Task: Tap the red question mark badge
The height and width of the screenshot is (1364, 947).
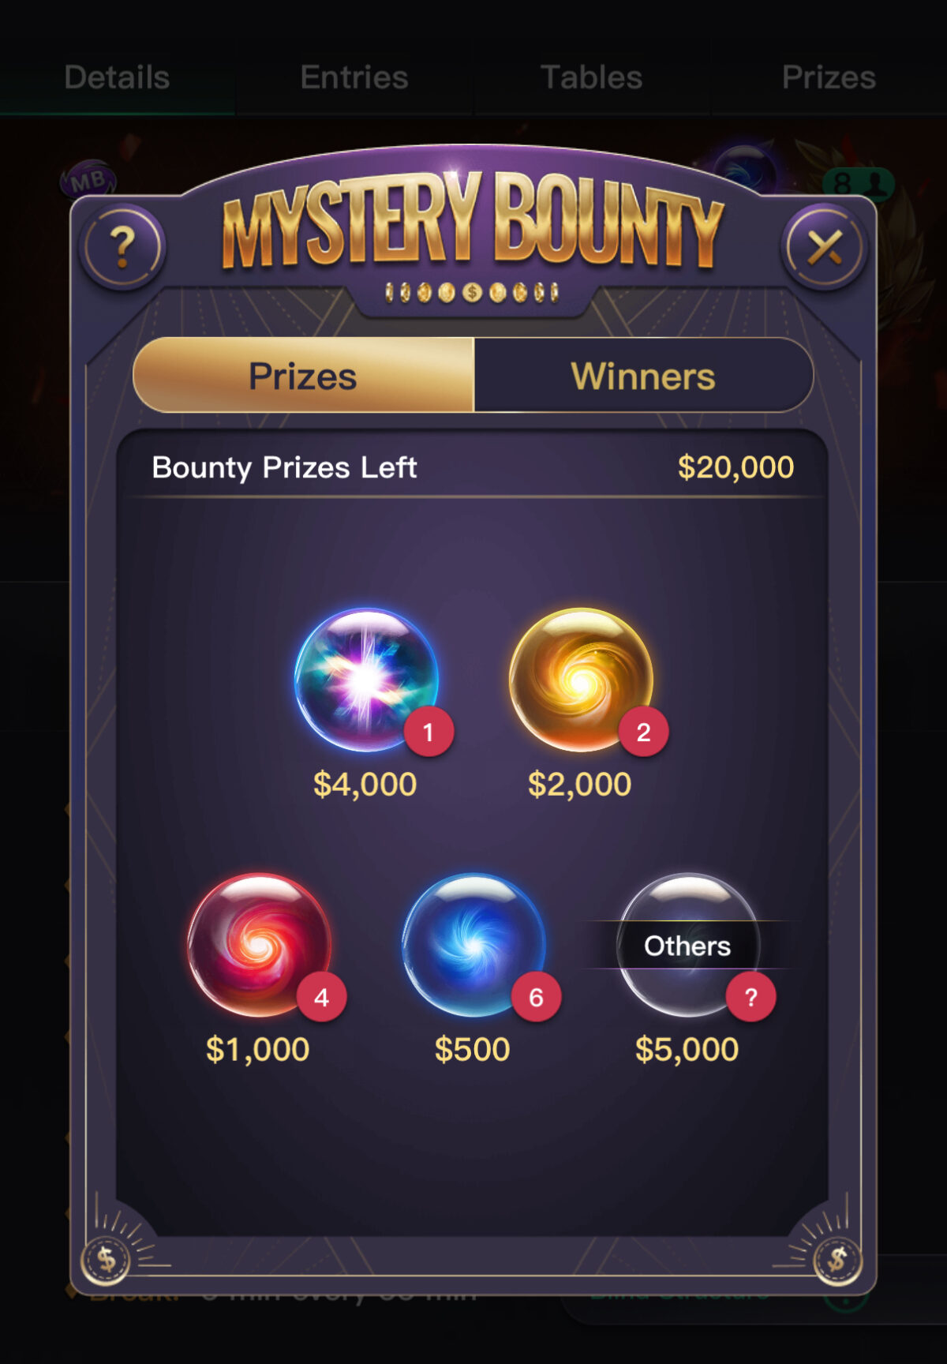Action: tap(750, 998)
